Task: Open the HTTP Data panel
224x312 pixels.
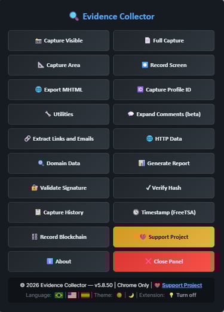Action: click(164, 138)
